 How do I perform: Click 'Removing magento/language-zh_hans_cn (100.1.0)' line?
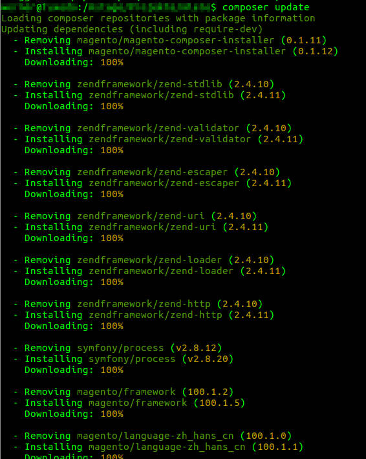(x=153, y=436)
